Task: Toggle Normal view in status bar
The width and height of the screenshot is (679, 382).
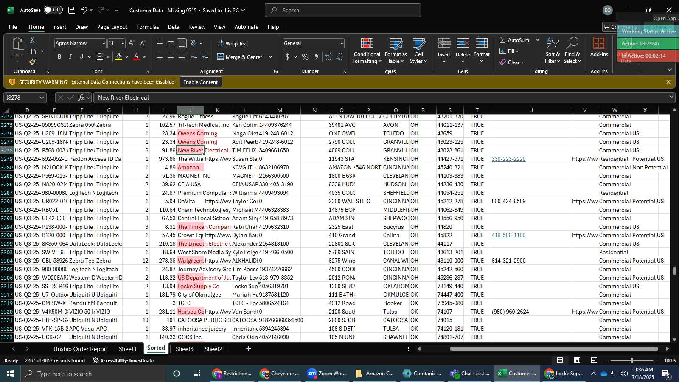Action: pos(560,360)
